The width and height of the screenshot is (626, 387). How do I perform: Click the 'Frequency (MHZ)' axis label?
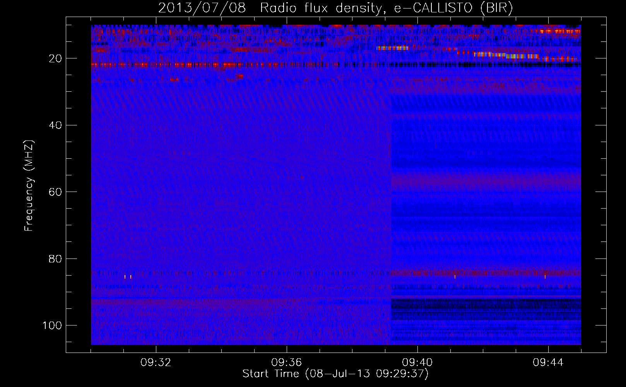click(x=29, y=186)
